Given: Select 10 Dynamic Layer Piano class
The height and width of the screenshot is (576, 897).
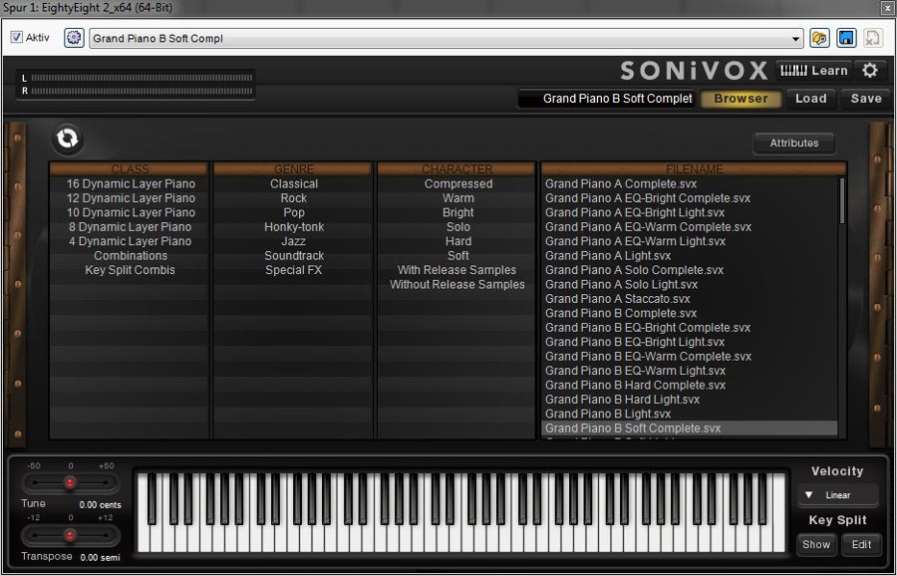Looking at the screenshot, I should click(x=131, y=212).
